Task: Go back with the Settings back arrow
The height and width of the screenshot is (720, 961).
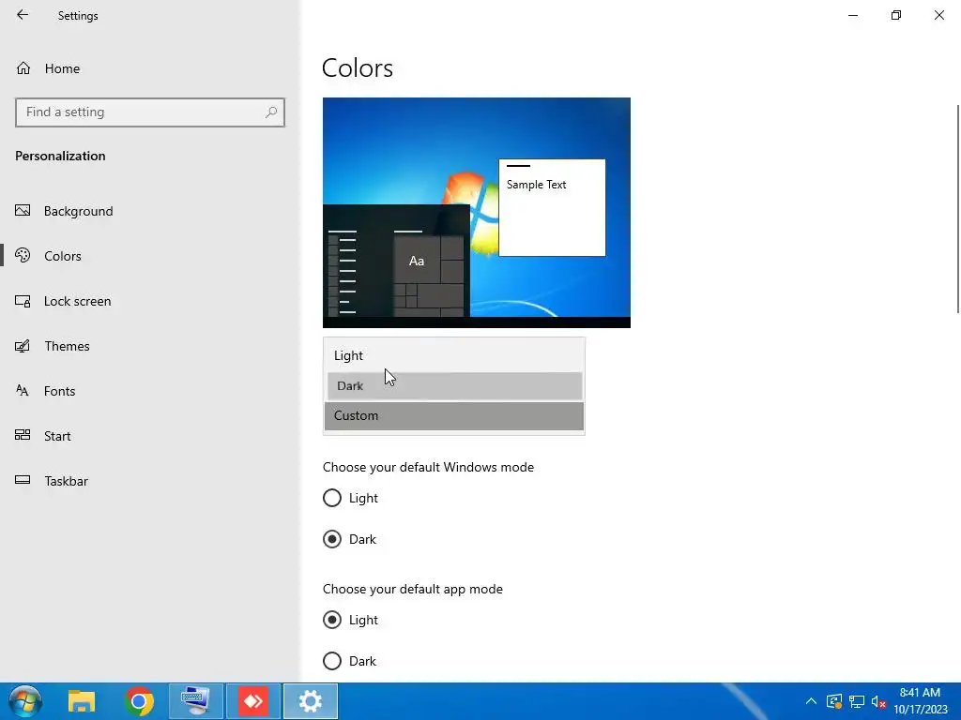Action: [x=23, y=15]
